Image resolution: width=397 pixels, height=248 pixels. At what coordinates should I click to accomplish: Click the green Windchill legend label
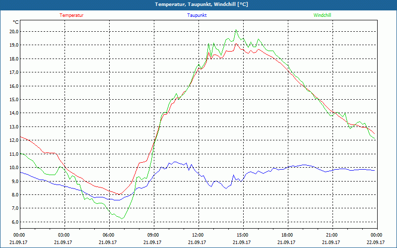322,15
